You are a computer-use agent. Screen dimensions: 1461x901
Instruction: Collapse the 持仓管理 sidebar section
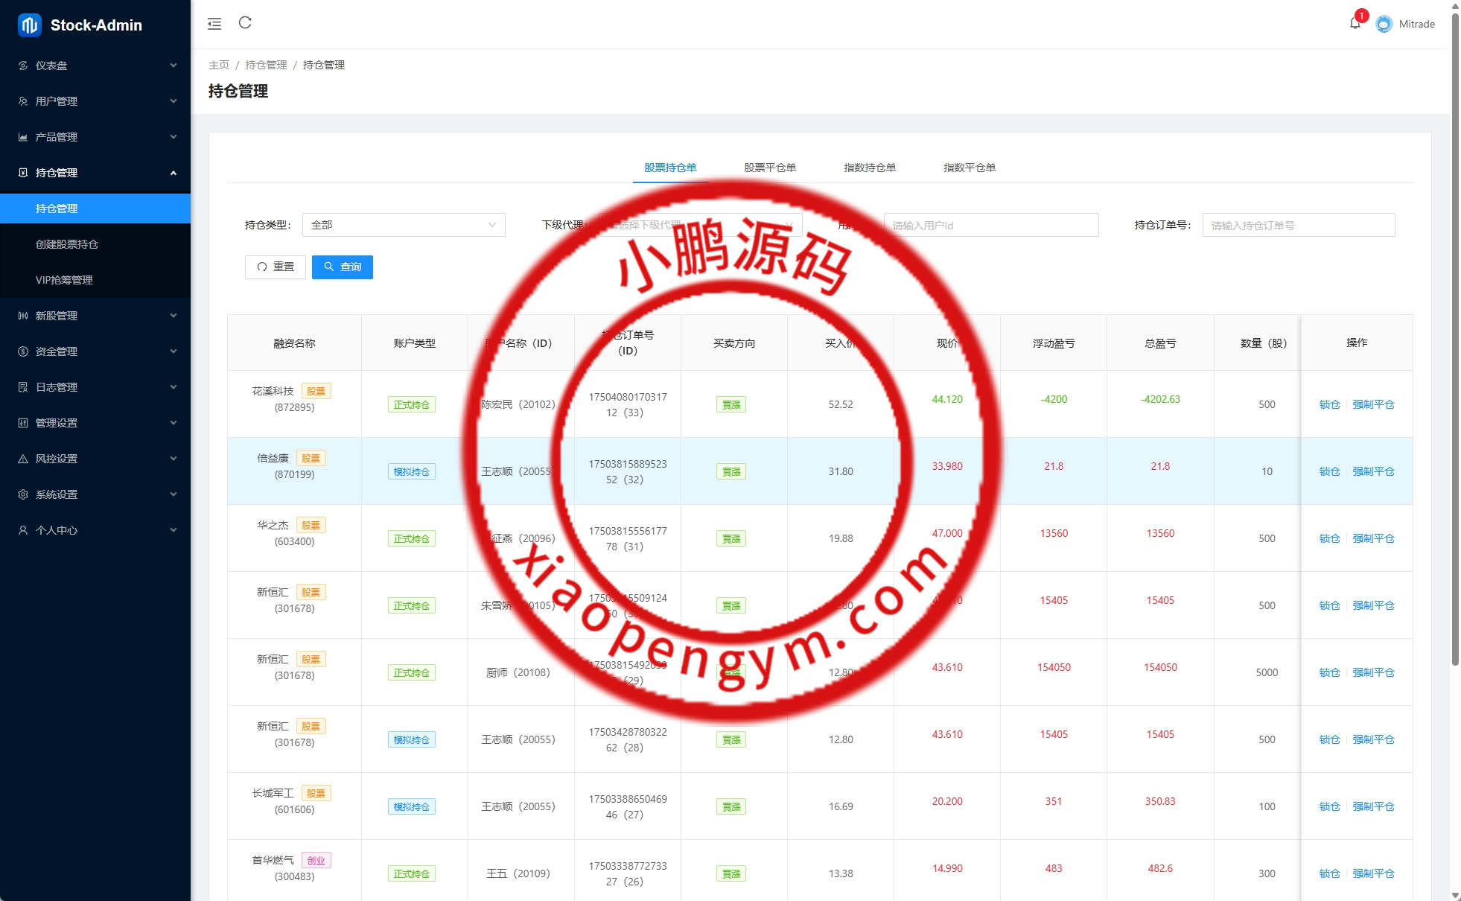95,173
